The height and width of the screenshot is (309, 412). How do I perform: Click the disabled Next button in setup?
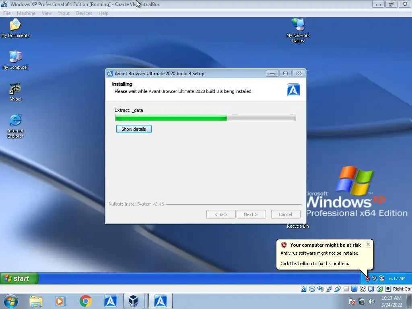tap(251, 214)
